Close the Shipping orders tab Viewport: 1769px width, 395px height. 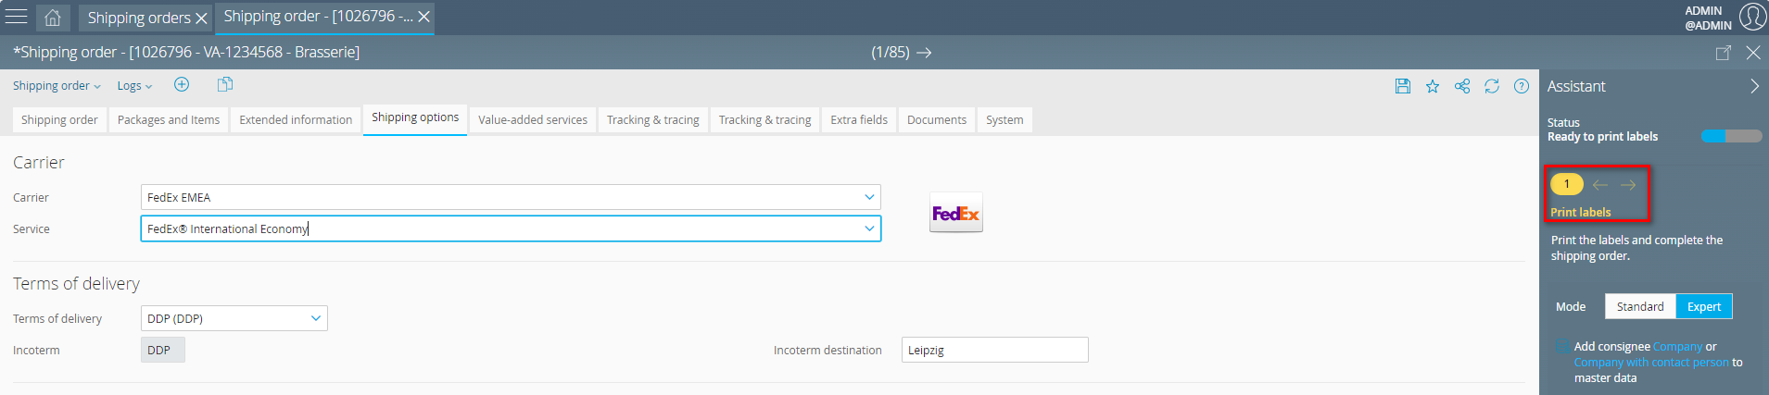(201, 18)
